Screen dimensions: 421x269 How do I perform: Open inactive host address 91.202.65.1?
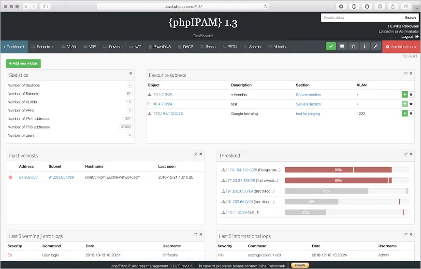click(29, 177)
